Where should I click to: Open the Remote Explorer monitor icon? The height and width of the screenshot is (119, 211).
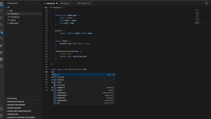point(1,39)
